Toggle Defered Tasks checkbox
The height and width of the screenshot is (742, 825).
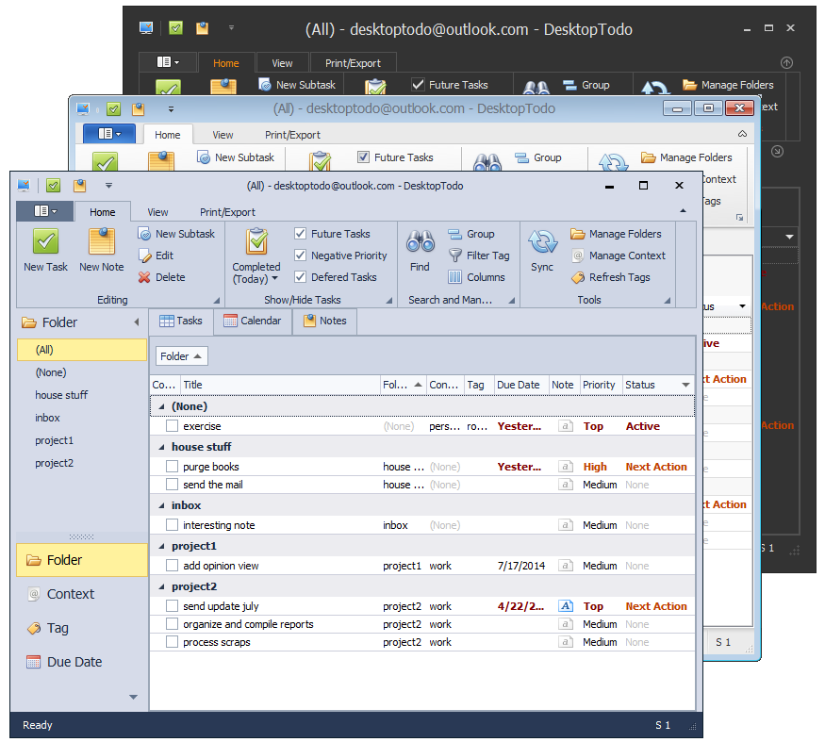(x=301, y=277)
